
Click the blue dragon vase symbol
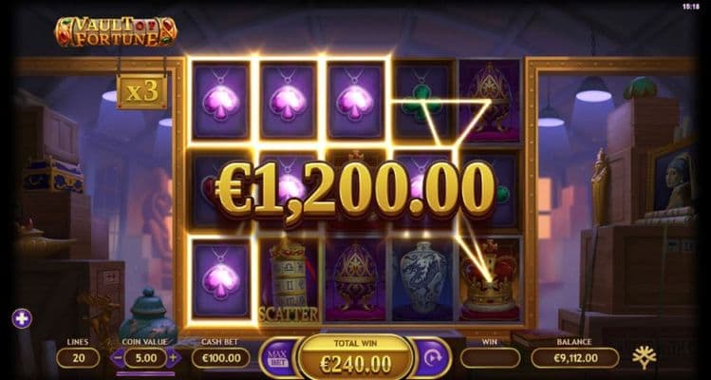pos(422,279)
